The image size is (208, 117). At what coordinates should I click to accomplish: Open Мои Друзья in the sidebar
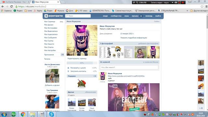click(49, 25)
